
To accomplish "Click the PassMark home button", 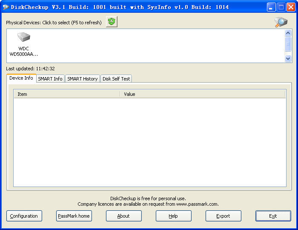I will click(x=74, y=216).
